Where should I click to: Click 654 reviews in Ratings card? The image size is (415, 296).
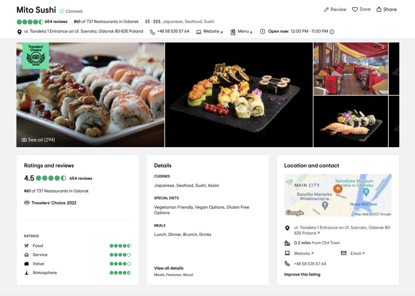point(81,178)
